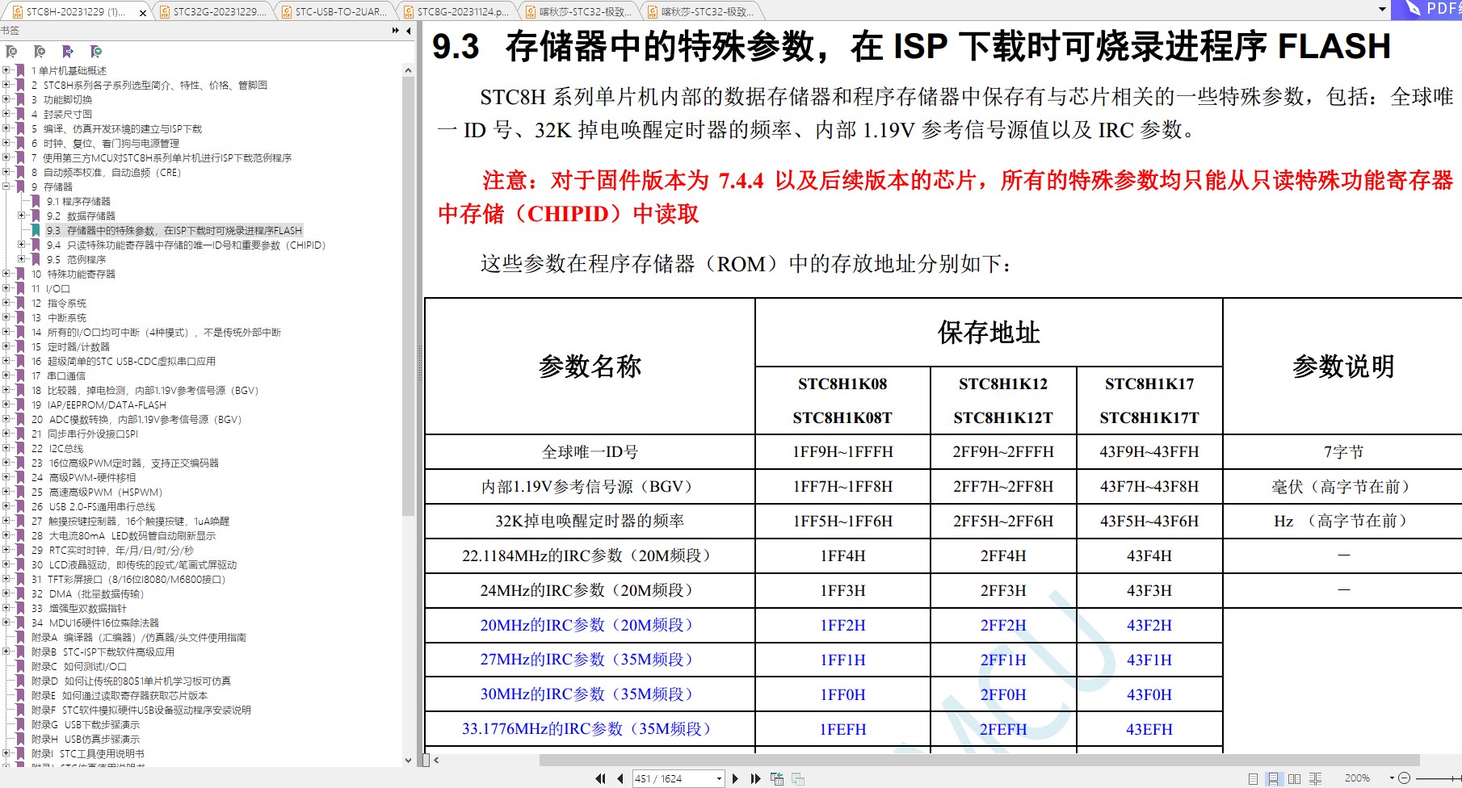The height and width of the screenshot is (788, 1462).
Task: Open bookmark 9.1 程序存储器
Action: (78, 202)
